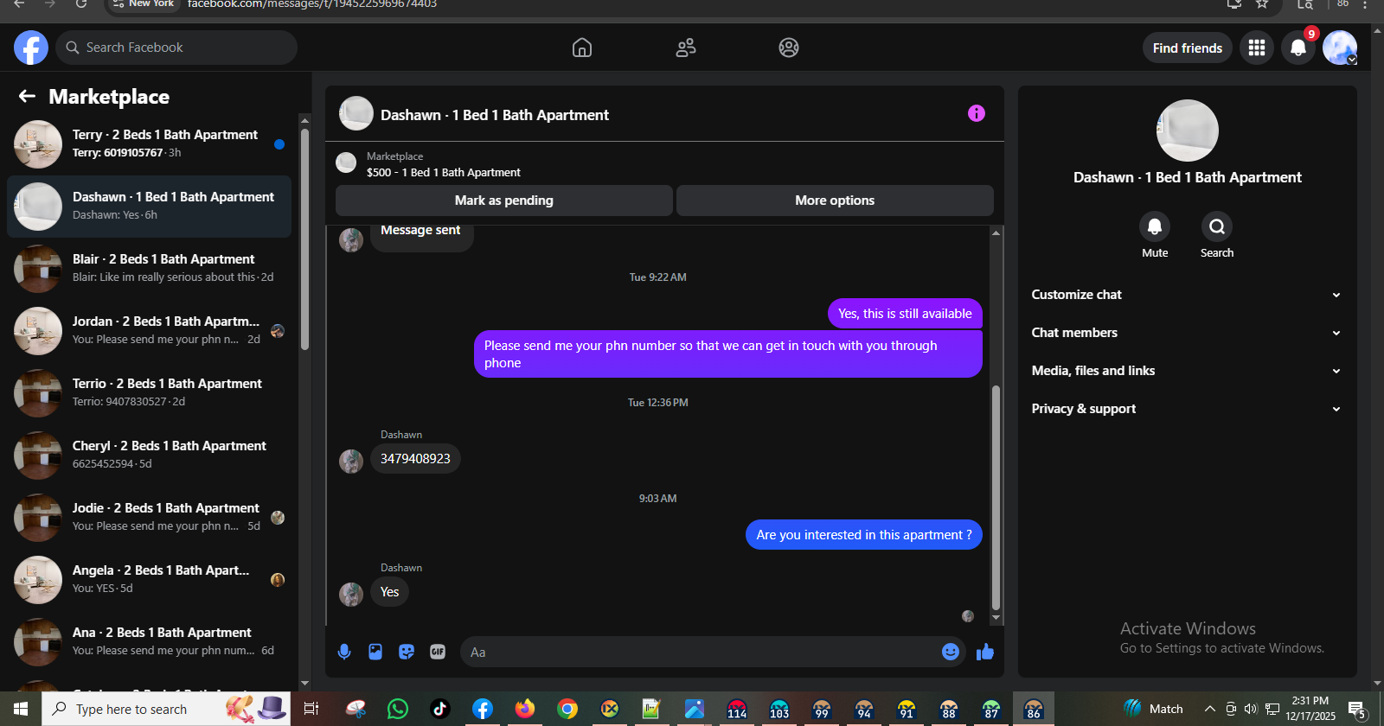Expand Chat members section
The width and height of the screenshot is (1384, 726).
1187,333
